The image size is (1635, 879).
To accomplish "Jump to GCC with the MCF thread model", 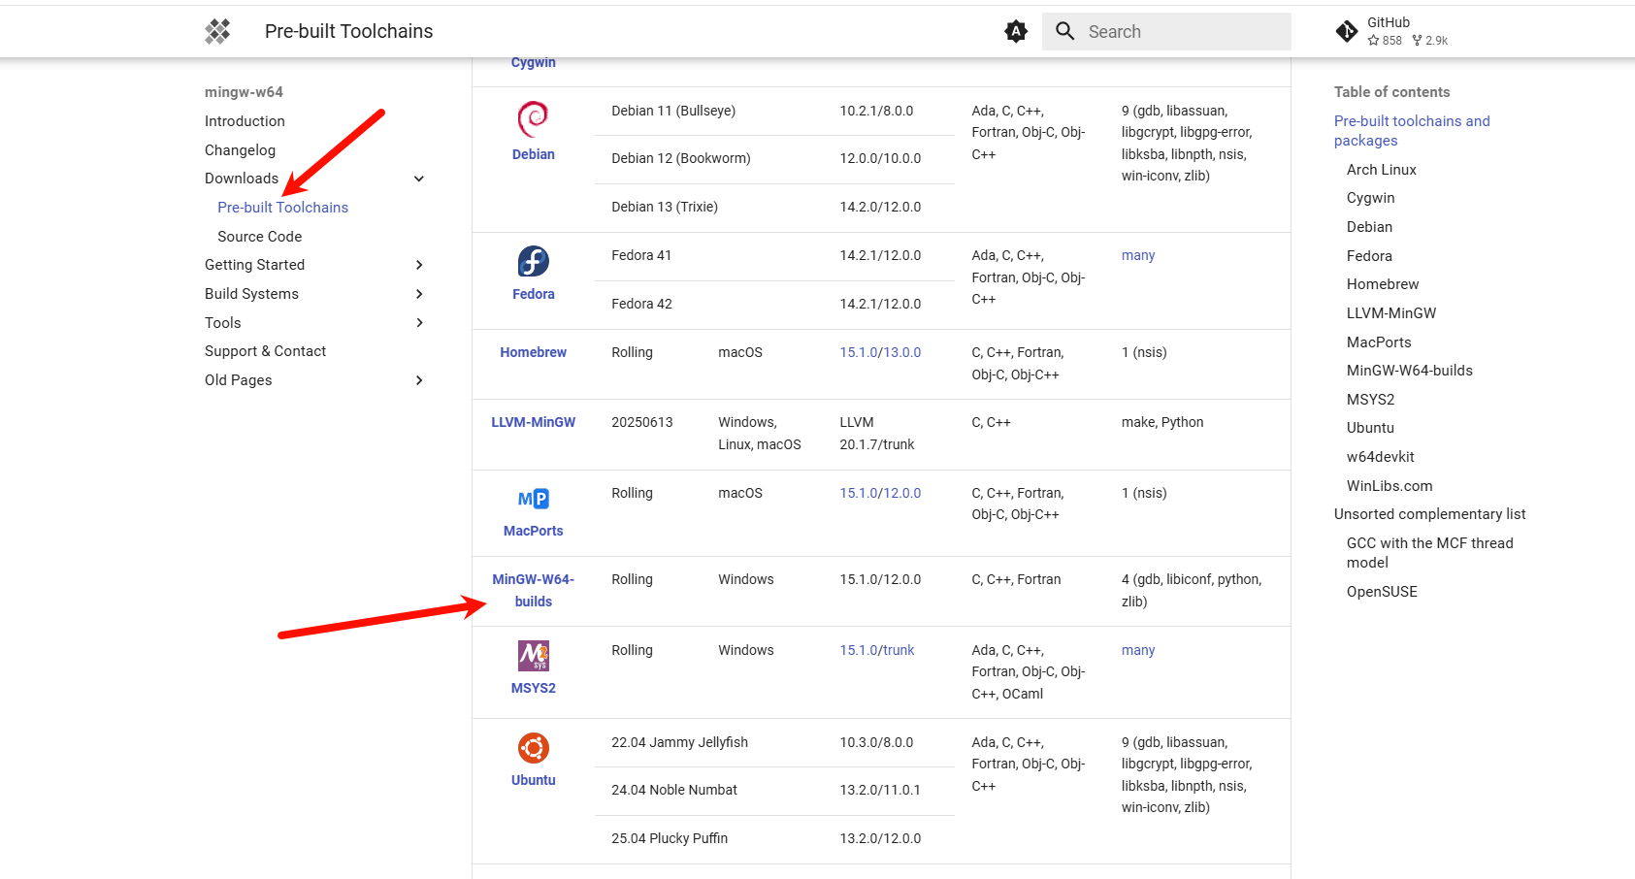I will (1430, 553).
